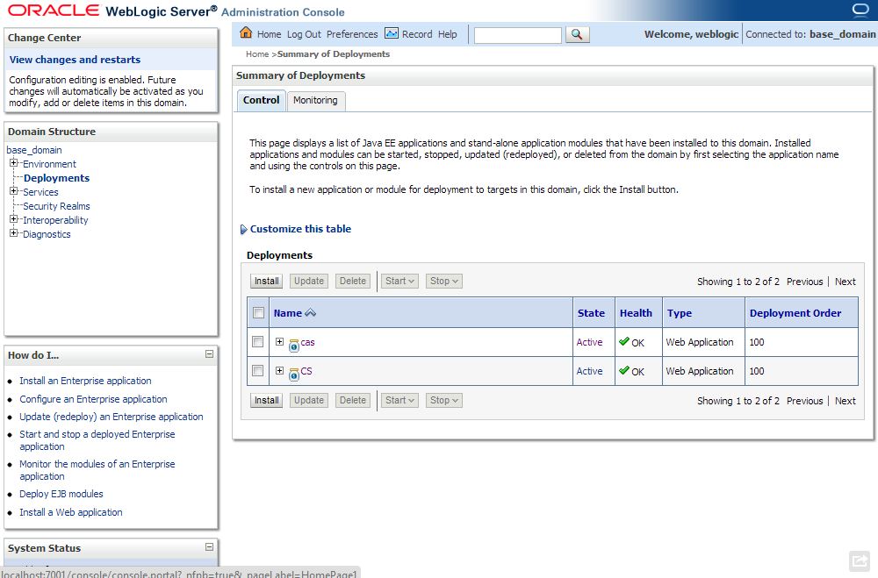Viewport: 878px width, 578px height.
Task: Click the magnifying glass search icon
Action: (578, 35)
